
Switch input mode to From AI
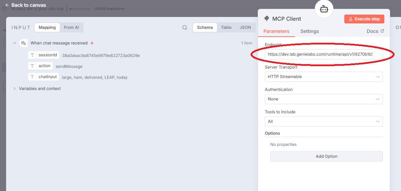[x=71, y=27]
